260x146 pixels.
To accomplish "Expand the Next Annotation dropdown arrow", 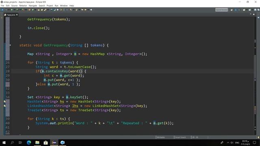I will click(74, 10).
